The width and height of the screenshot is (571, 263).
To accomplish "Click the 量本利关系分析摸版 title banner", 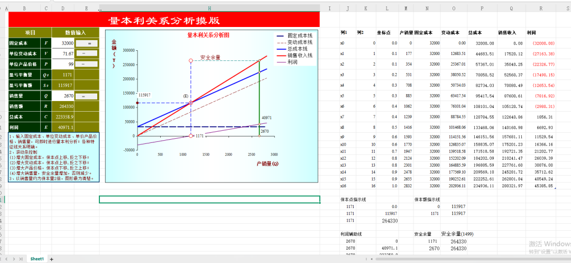I will click(164, 19).
